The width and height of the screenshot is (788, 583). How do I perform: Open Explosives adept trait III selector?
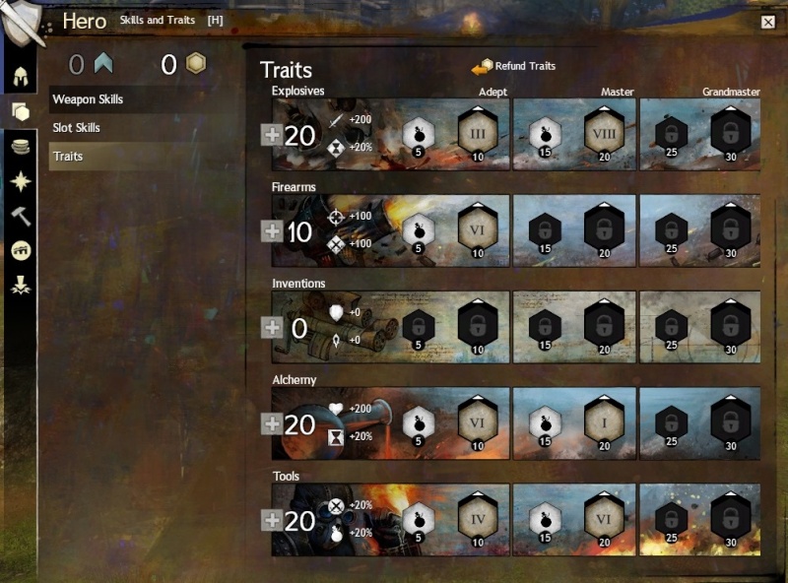pyautogui.click(x=478, y=134)
